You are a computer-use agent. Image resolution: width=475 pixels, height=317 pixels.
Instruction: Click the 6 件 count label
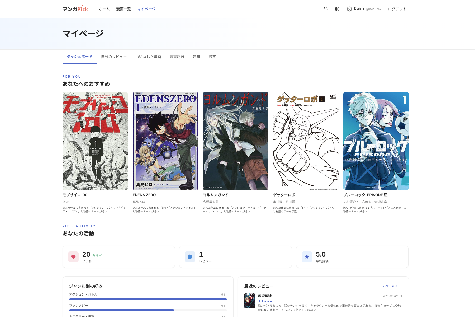click(x=224, y=306)
